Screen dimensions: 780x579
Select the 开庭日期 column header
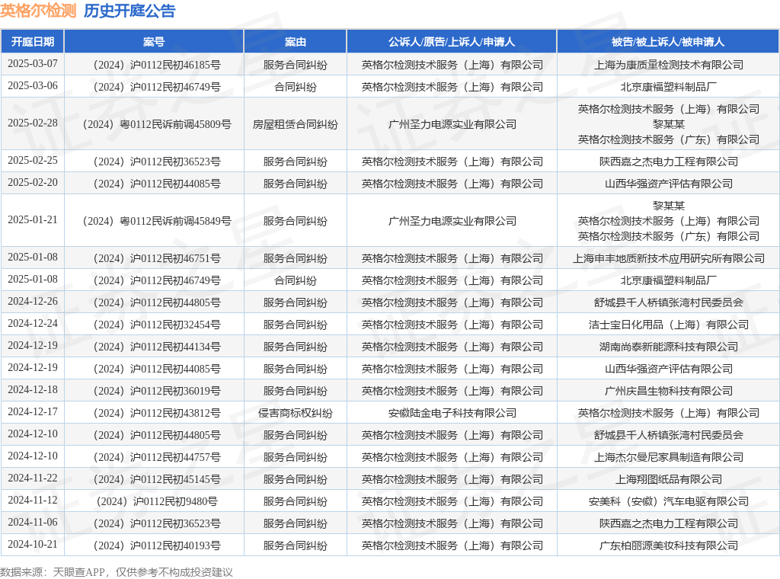pos(33,42)
